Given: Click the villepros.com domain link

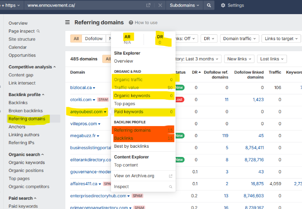Looking at the screenshot, I should [84, 124].
